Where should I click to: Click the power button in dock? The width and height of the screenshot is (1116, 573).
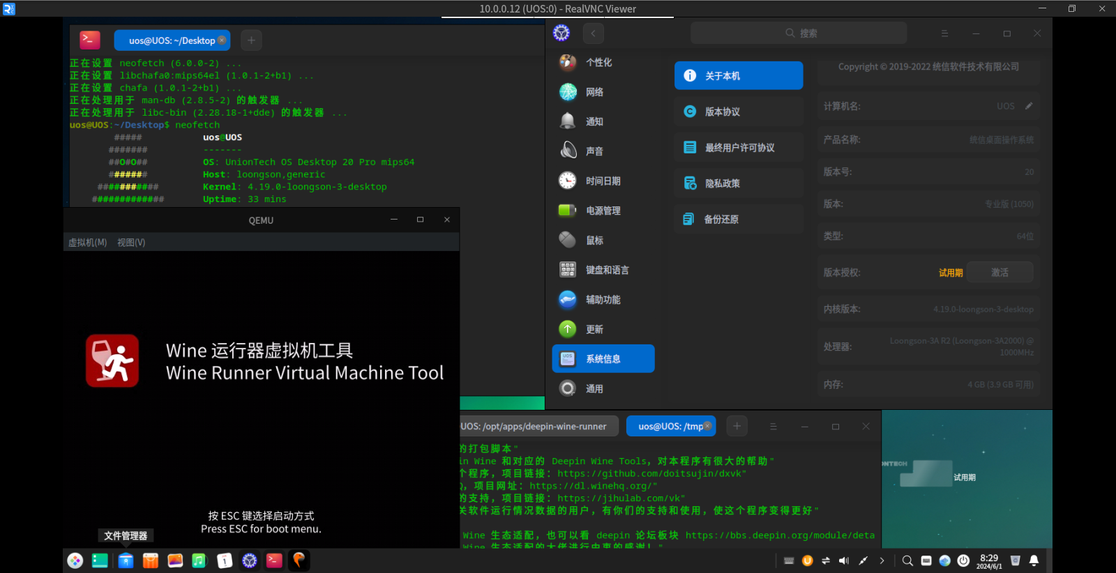coord(963,560)
